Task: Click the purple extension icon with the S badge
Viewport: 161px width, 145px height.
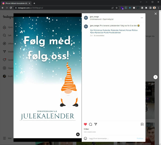Action: click(x=122, y=8)
